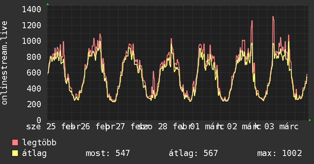The width and height of the screenshot is (314, 164).
Task: Click the 600 y-axis label
Action: pyautogui.click(x=34, y=72)
